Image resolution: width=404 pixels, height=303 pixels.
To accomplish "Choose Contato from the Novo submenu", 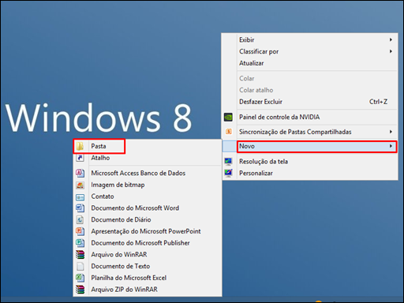I will click(148, 196).
